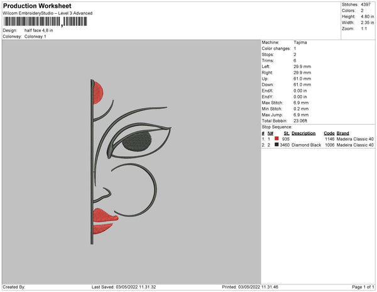Click the Width value 2.35 in
Viewport: 377px width, 292px height.
367,23
